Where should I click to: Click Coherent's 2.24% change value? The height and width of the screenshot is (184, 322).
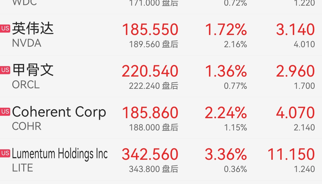click(x=226, y=113)
